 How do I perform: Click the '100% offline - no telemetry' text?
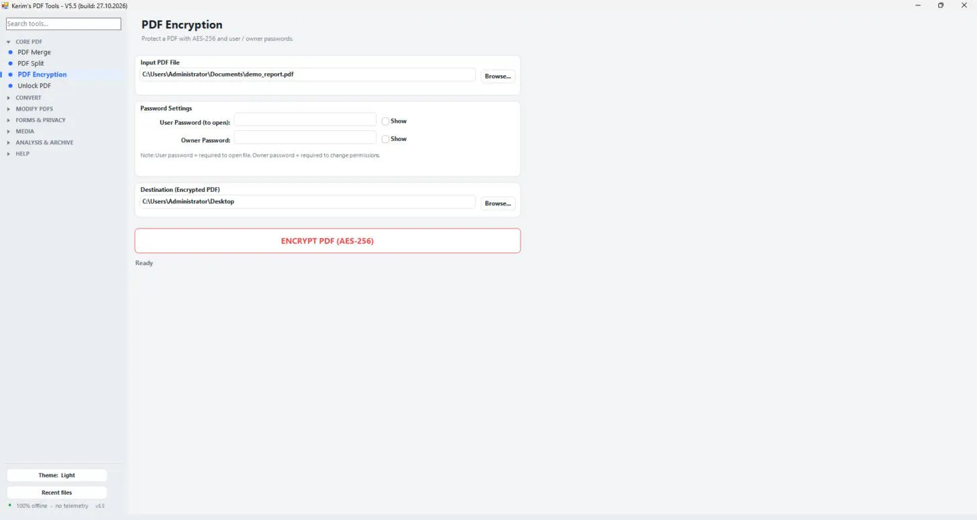[52, 506]
